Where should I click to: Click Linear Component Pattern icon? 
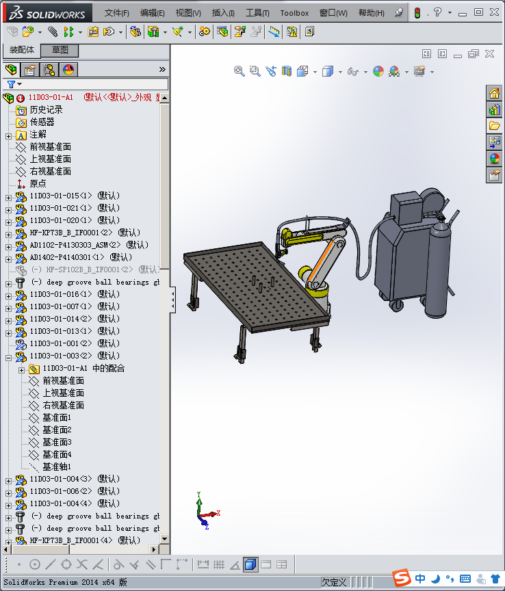point(68,31)
